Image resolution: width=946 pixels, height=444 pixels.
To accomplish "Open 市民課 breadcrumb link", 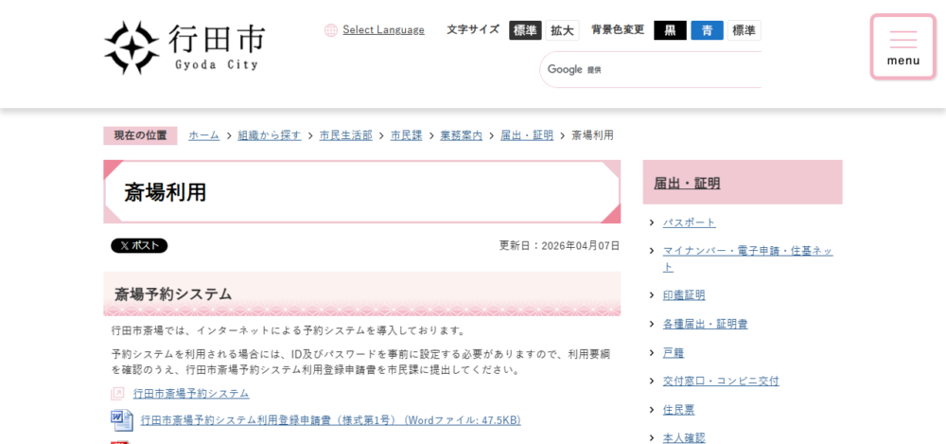I will coord(407,135).
